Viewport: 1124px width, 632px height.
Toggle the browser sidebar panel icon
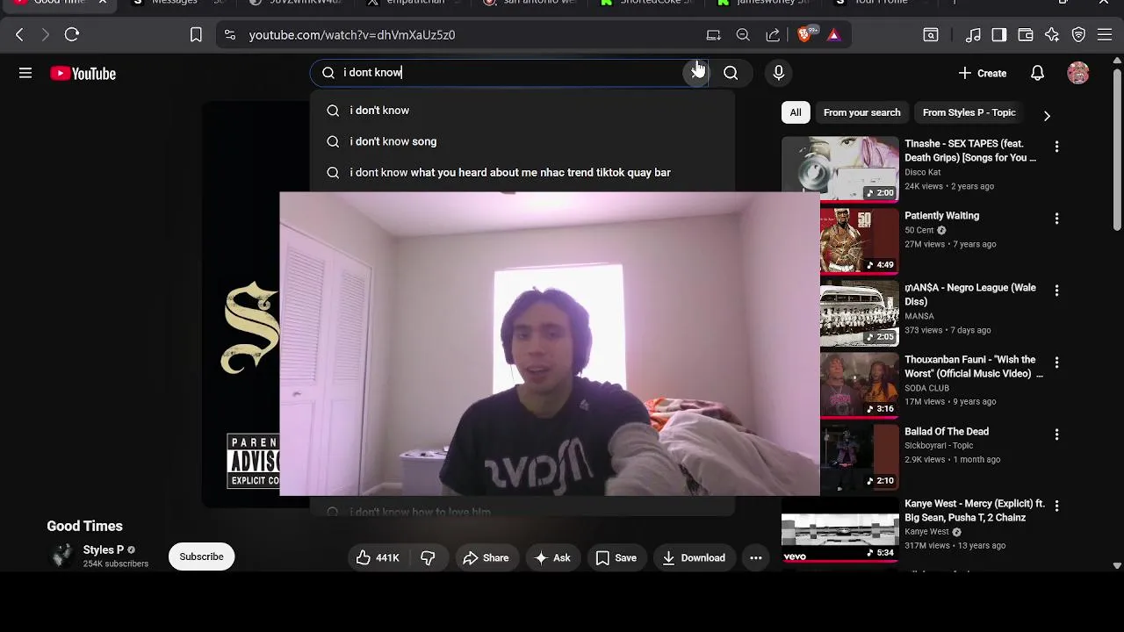tap(998, 35)
